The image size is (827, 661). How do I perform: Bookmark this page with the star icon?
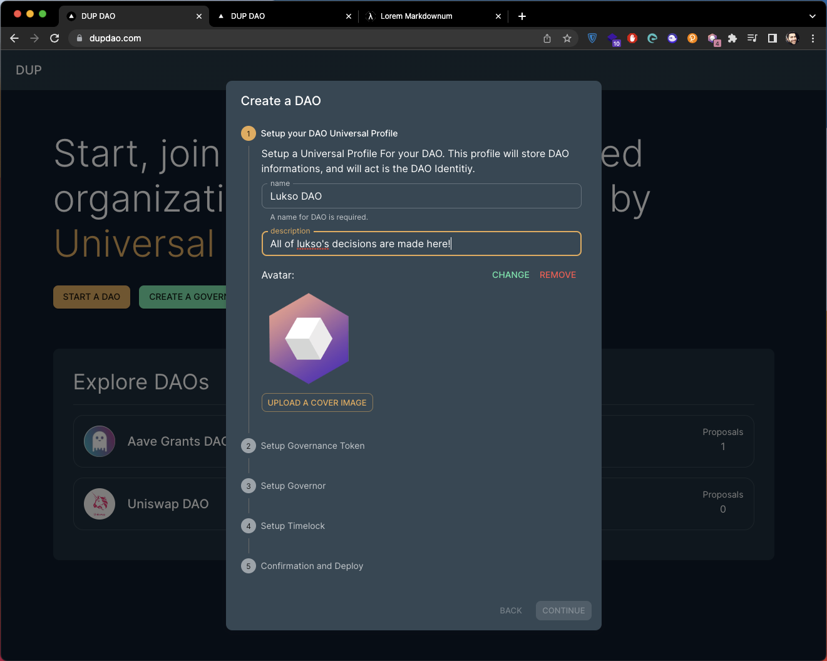(567, 38)
